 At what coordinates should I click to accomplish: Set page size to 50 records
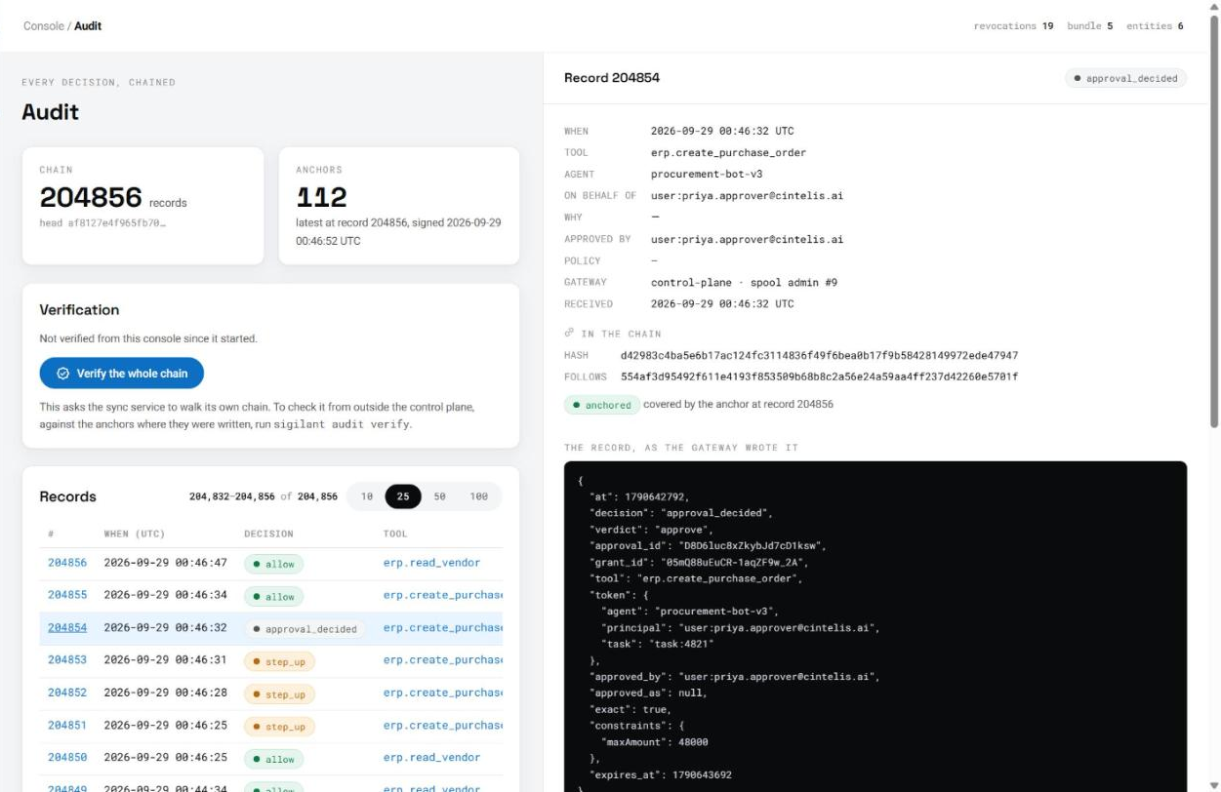click(439, 496)
